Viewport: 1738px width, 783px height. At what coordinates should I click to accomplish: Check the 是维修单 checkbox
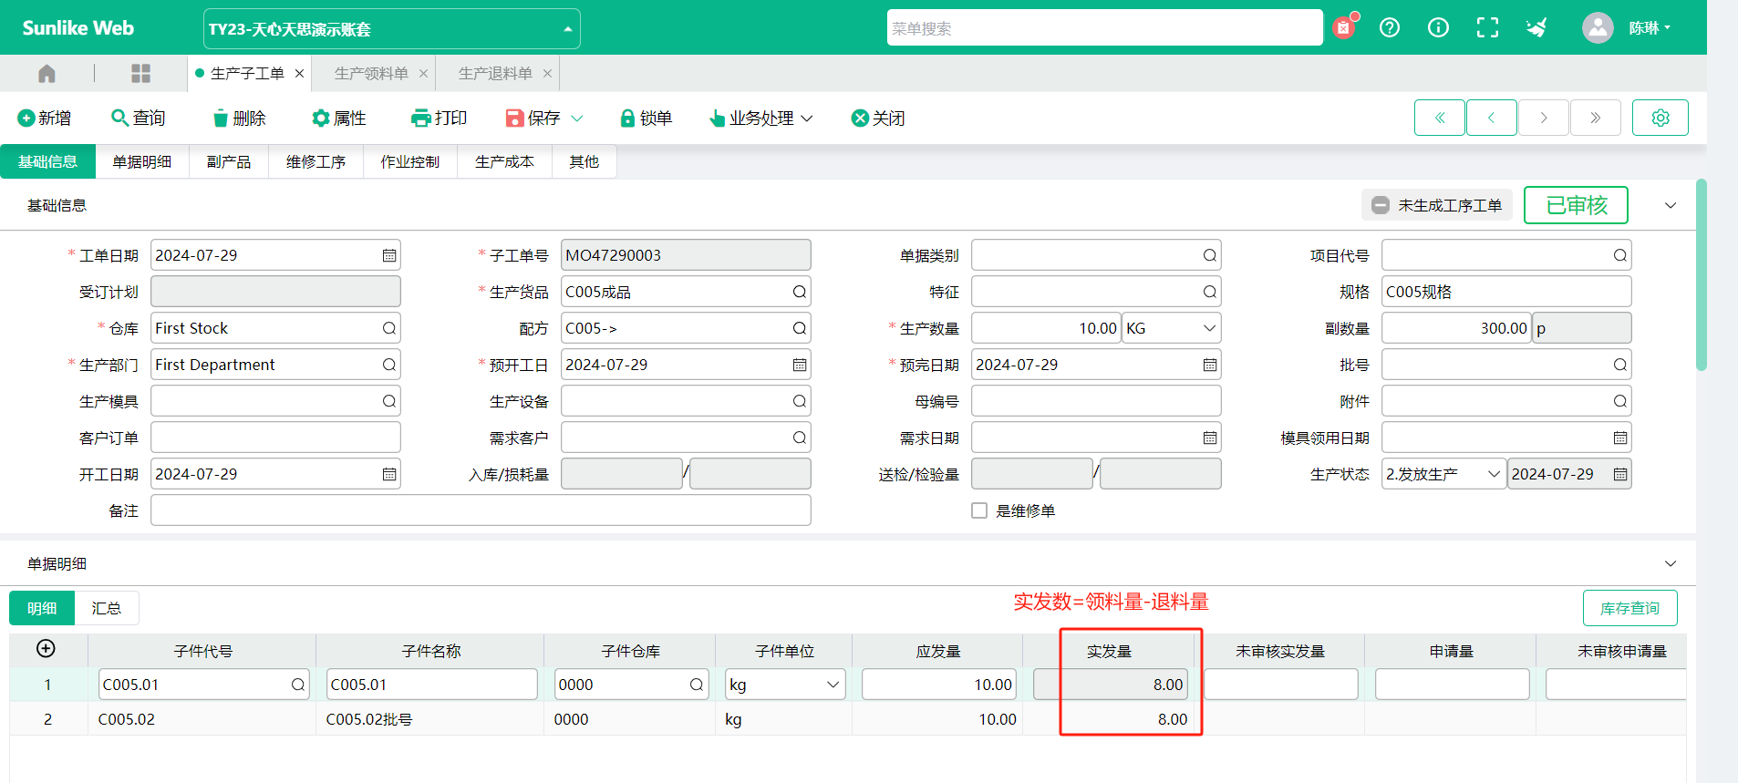pos(979,510)
